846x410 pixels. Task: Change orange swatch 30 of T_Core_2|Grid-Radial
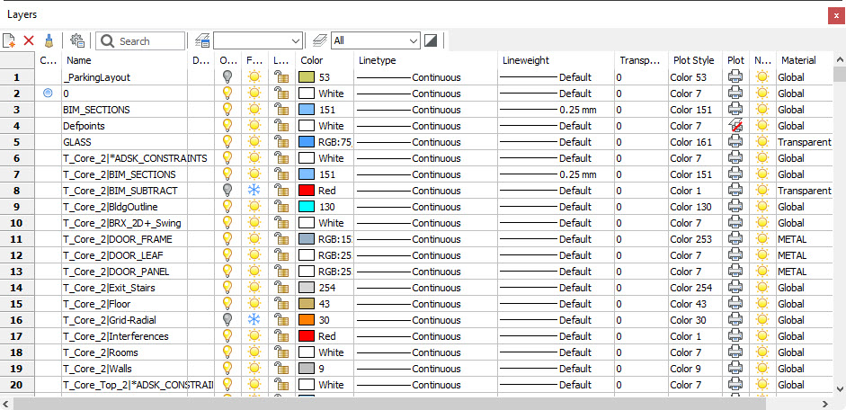coord(306,320)
